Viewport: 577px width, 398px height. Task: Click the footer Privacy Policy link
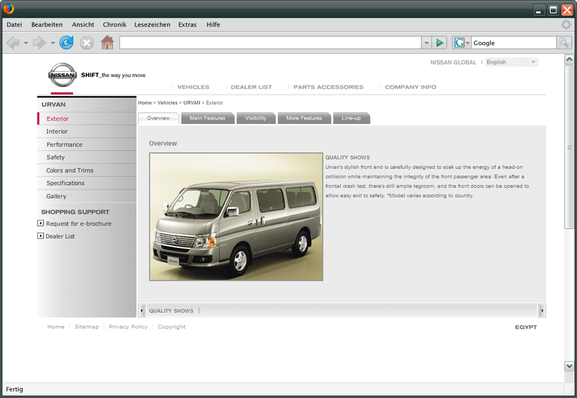point(128,327)
